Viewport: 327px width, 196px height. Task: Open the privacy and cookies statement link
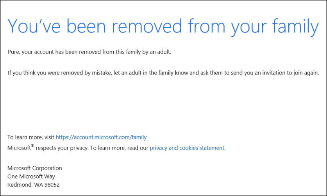tap(187, 148)
